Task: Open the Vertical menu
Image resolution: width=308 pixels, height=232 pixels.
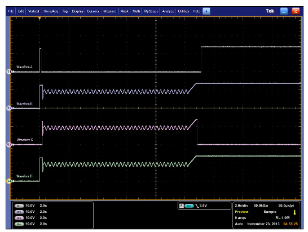Action: coord(33,11)
